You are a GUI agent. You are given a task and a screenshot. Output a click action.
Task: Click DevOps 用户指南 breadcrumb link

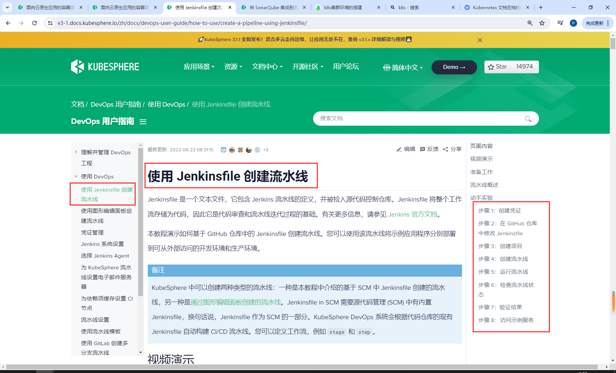116,104
